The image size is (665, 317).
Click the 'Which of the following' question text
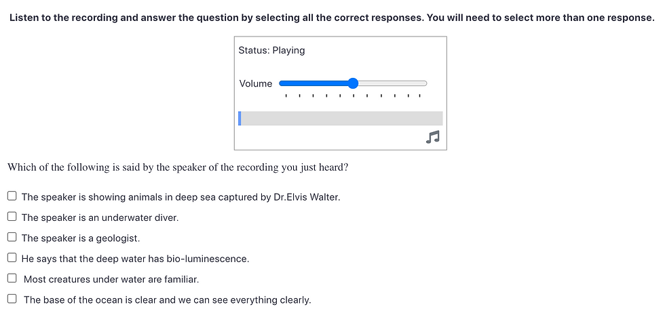pos(178,167)
